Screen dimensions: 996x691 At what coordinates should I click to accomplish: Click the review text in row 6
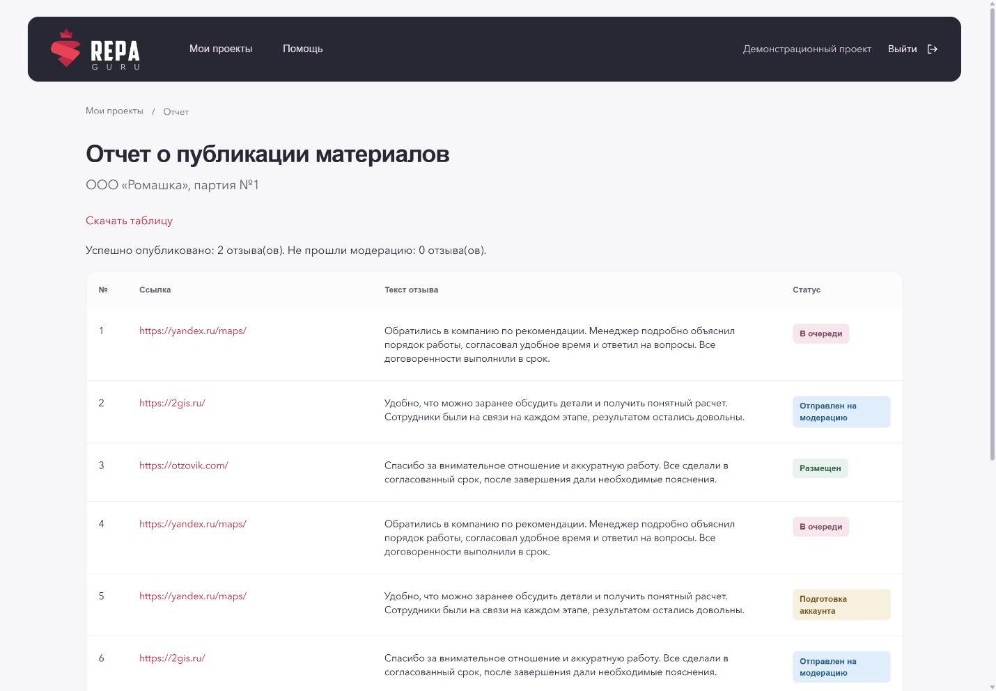(557, 665)
